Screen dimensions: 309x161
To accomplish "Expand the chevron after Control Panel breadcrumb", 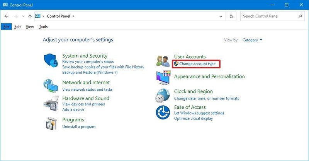I will point(73,16).
